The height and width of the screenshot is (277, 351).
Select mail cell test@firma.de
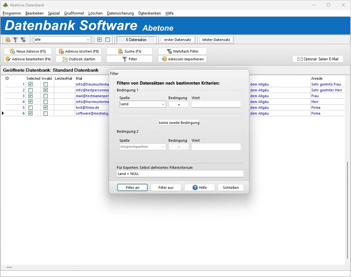click(87, 108)
